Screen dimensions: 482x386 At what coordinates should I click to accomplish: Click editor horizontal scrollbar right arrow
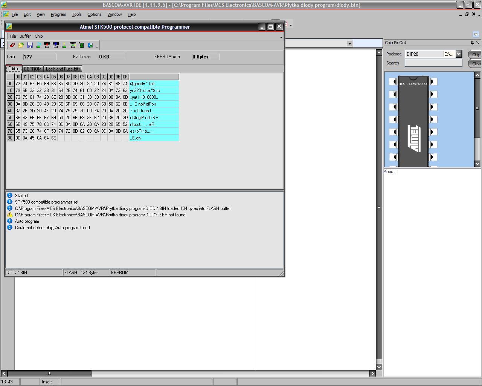tap(372, 374)
